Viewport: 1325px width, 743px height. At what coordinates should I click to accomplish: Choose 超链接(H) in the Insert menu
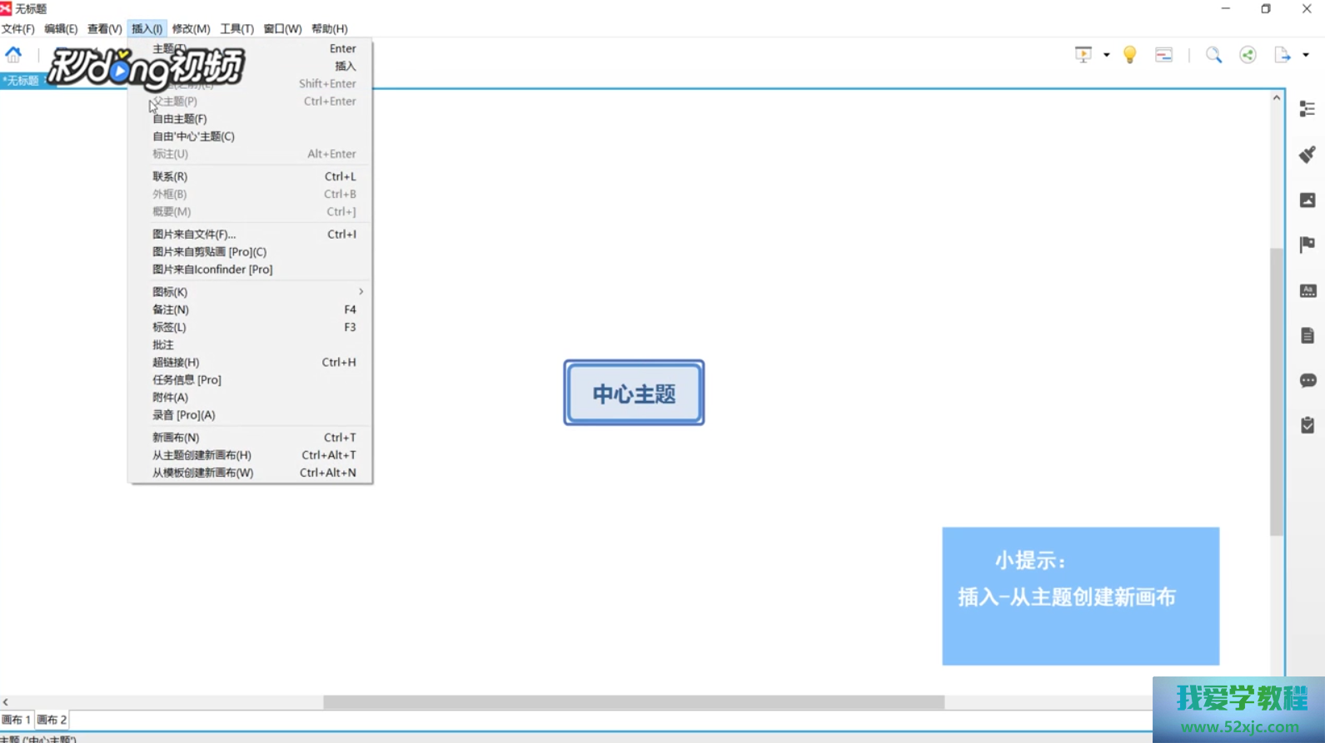coord(176,362)
